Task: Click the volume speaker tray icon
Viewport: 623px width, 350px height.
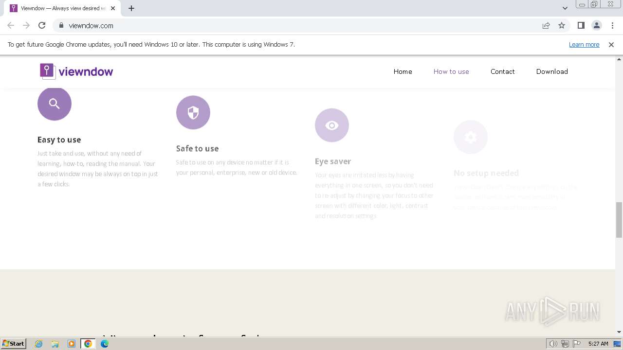Action: (553, 344)
